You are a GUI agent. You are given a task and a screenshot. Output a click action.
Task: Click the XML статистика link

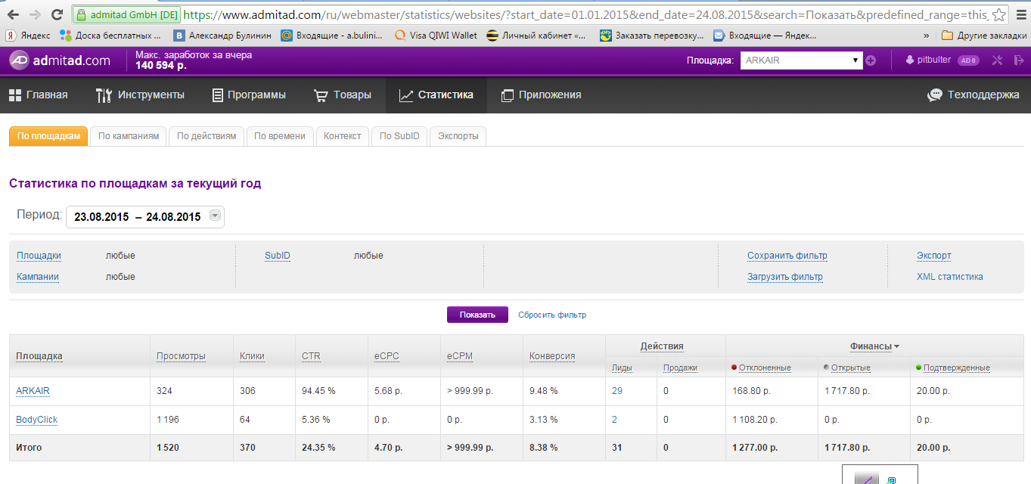click(x=949, y=277)
